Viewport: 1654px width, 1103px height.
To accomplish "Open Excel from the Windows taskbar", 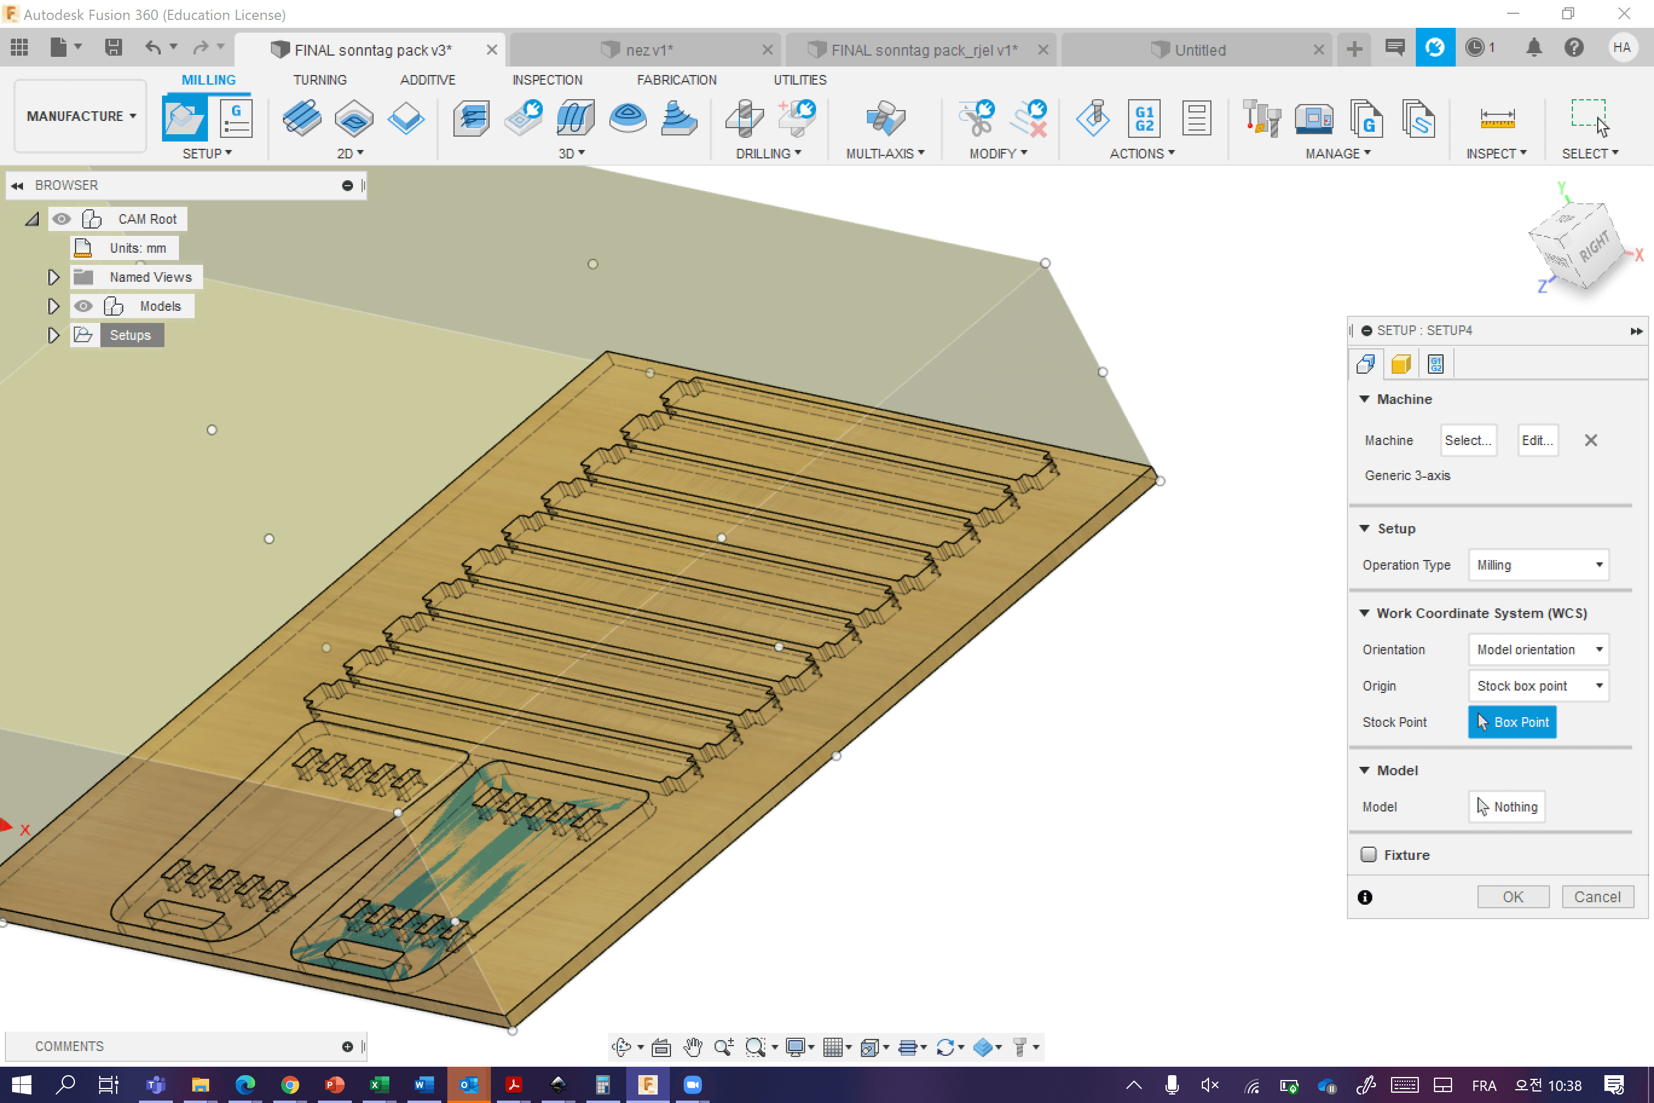I will (x=379, y=1085).
